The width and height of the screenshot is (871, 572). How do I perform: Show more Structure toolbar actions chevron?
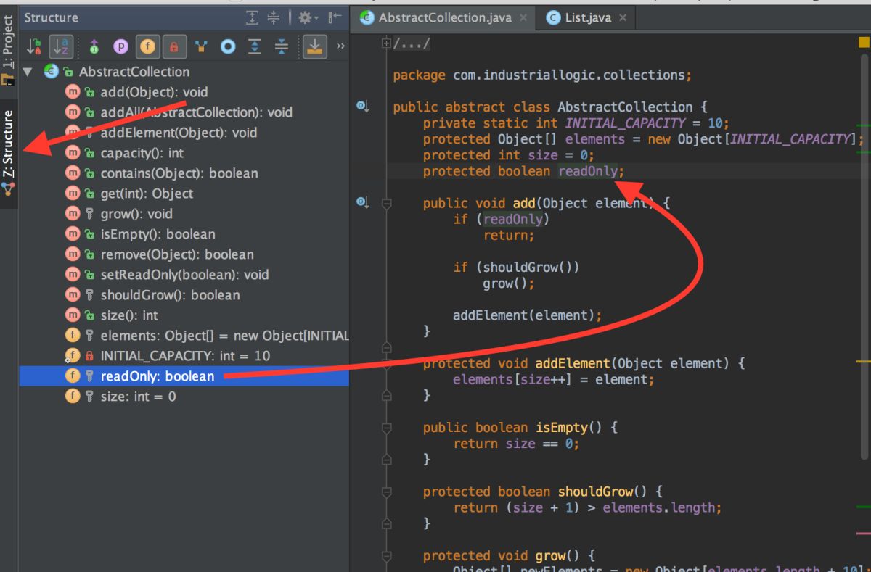pos(340,47)
